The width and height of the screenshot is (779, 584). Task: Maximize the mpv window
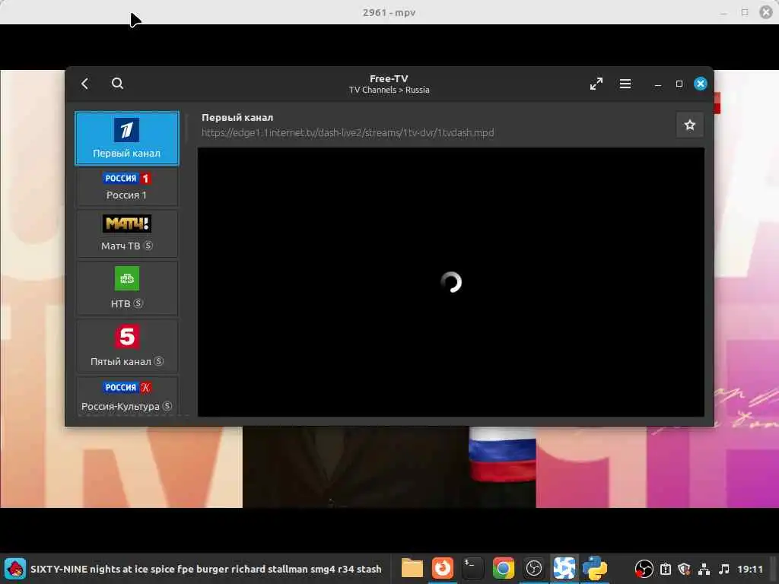(745, 12)
